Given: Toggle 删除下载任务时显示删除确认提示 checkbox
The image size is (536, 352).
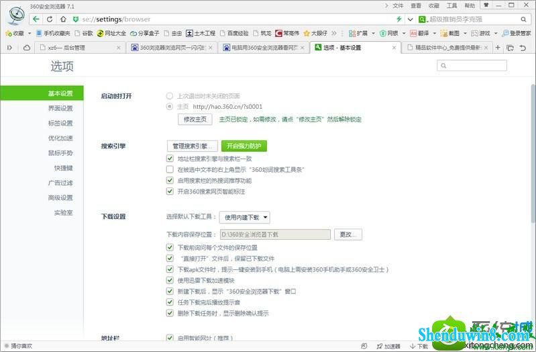Looking at the screenshot, I should point(170,313).
